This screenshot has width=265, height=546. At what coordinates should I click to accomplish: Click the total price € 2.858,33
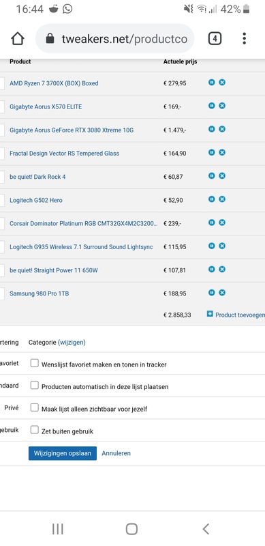177,315
